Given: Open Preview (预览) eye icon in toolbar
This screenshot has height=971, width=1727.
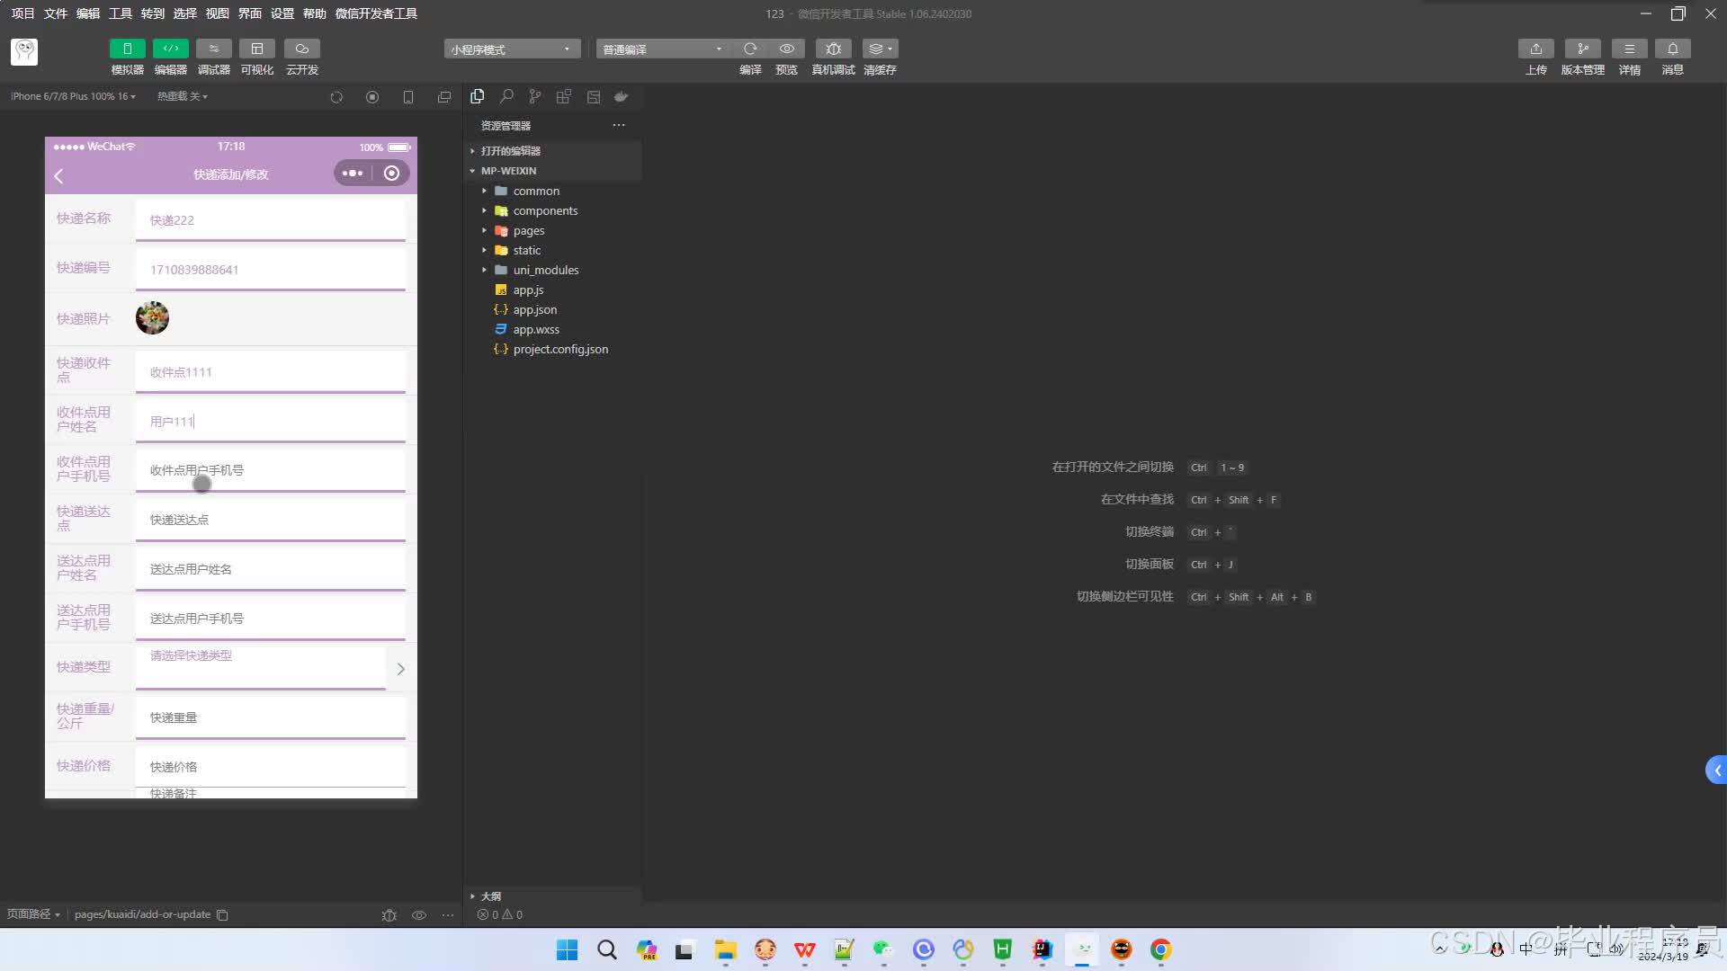Looking at the screenshot, I should 786,49.
